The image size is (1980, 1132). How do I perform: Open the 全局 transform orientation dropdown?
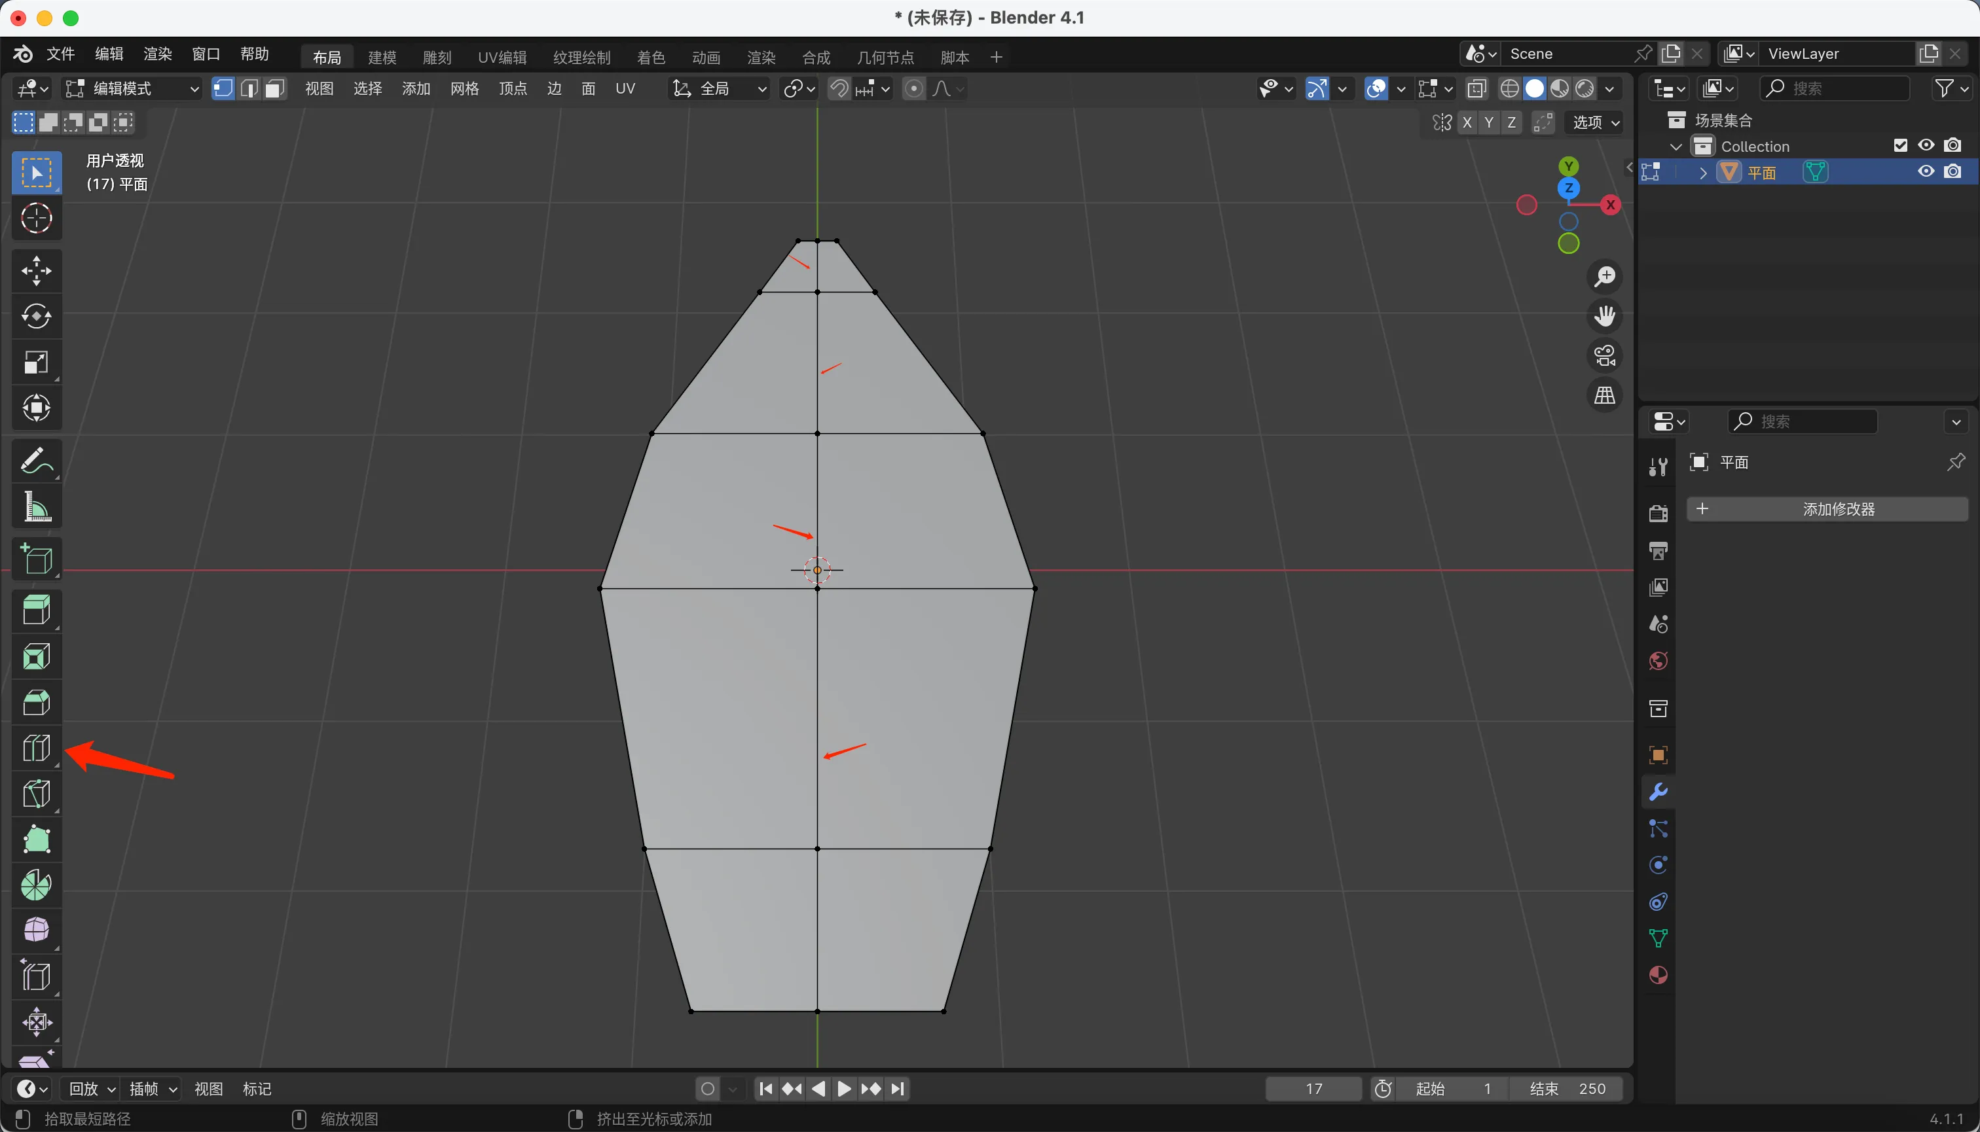[720, 88]
